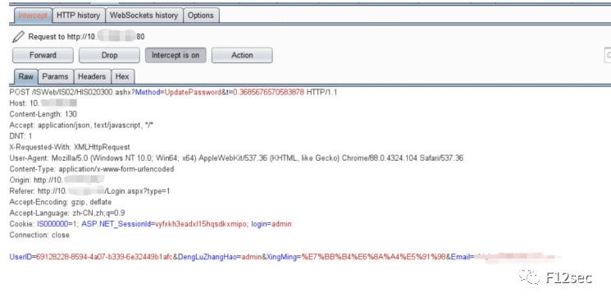
Task: Click the Origin header line
Action: (x=57, y=180)
